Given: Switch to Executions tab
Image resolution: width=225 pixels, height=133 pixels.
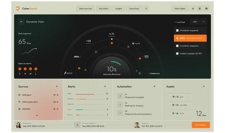Looking at the screenshot, I should 134,9.
